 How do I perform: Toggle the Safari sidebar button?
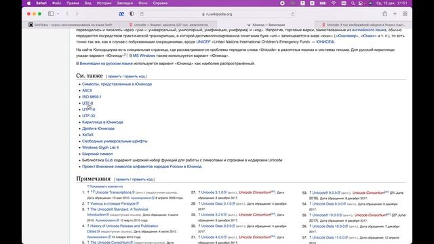coord(51,14)
